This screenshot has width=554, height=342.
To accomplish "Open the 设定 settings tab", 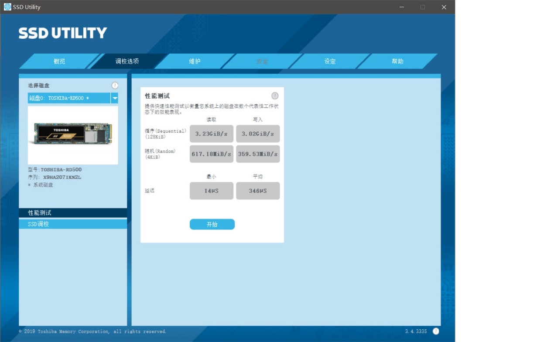I will [330, 62].
